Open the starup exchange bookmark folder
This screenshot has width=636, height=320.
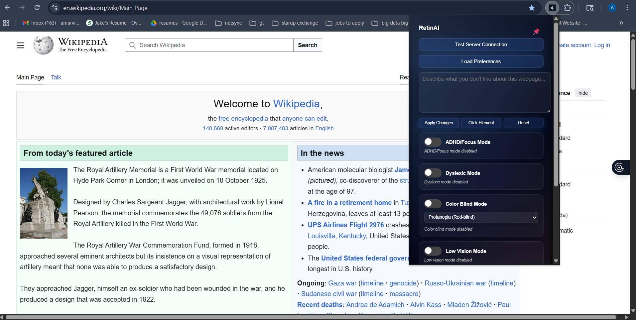click(295, 23)
